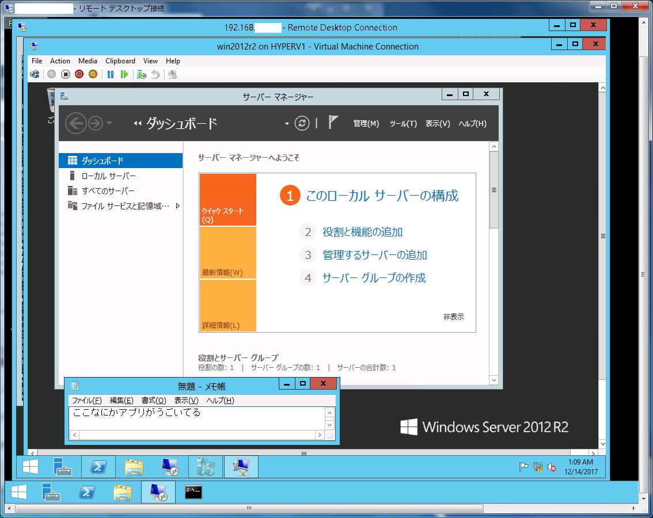Open Notepad 表示(V) menu

pyautogui.click(x=186, y=400)
